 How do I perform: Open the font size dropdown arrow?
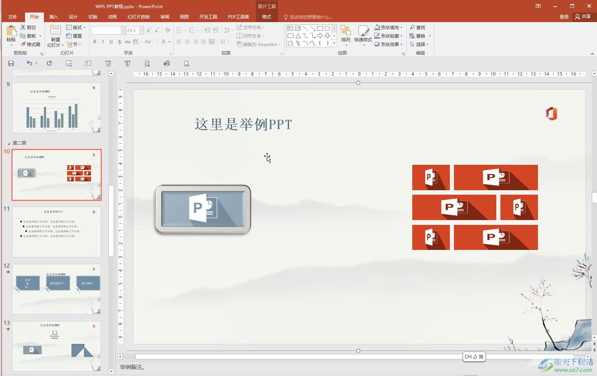point(141,30)
